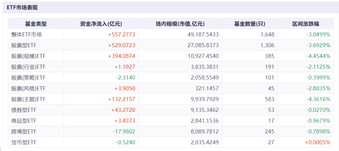This screenshot has width=339, height=151.
Task: Select the 股票(主题)ETF row label
Action: click(x=28, y=99)
